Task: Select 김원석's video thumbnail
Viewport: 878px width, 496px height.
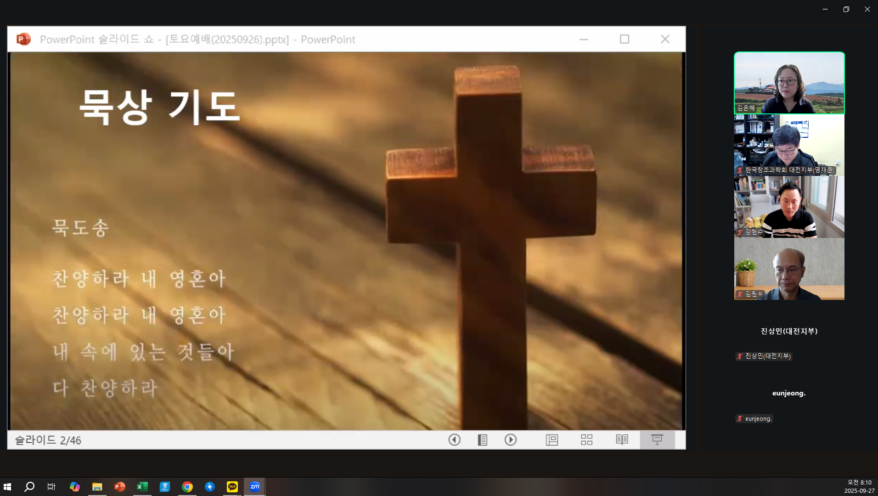Action: coord(789,269)
